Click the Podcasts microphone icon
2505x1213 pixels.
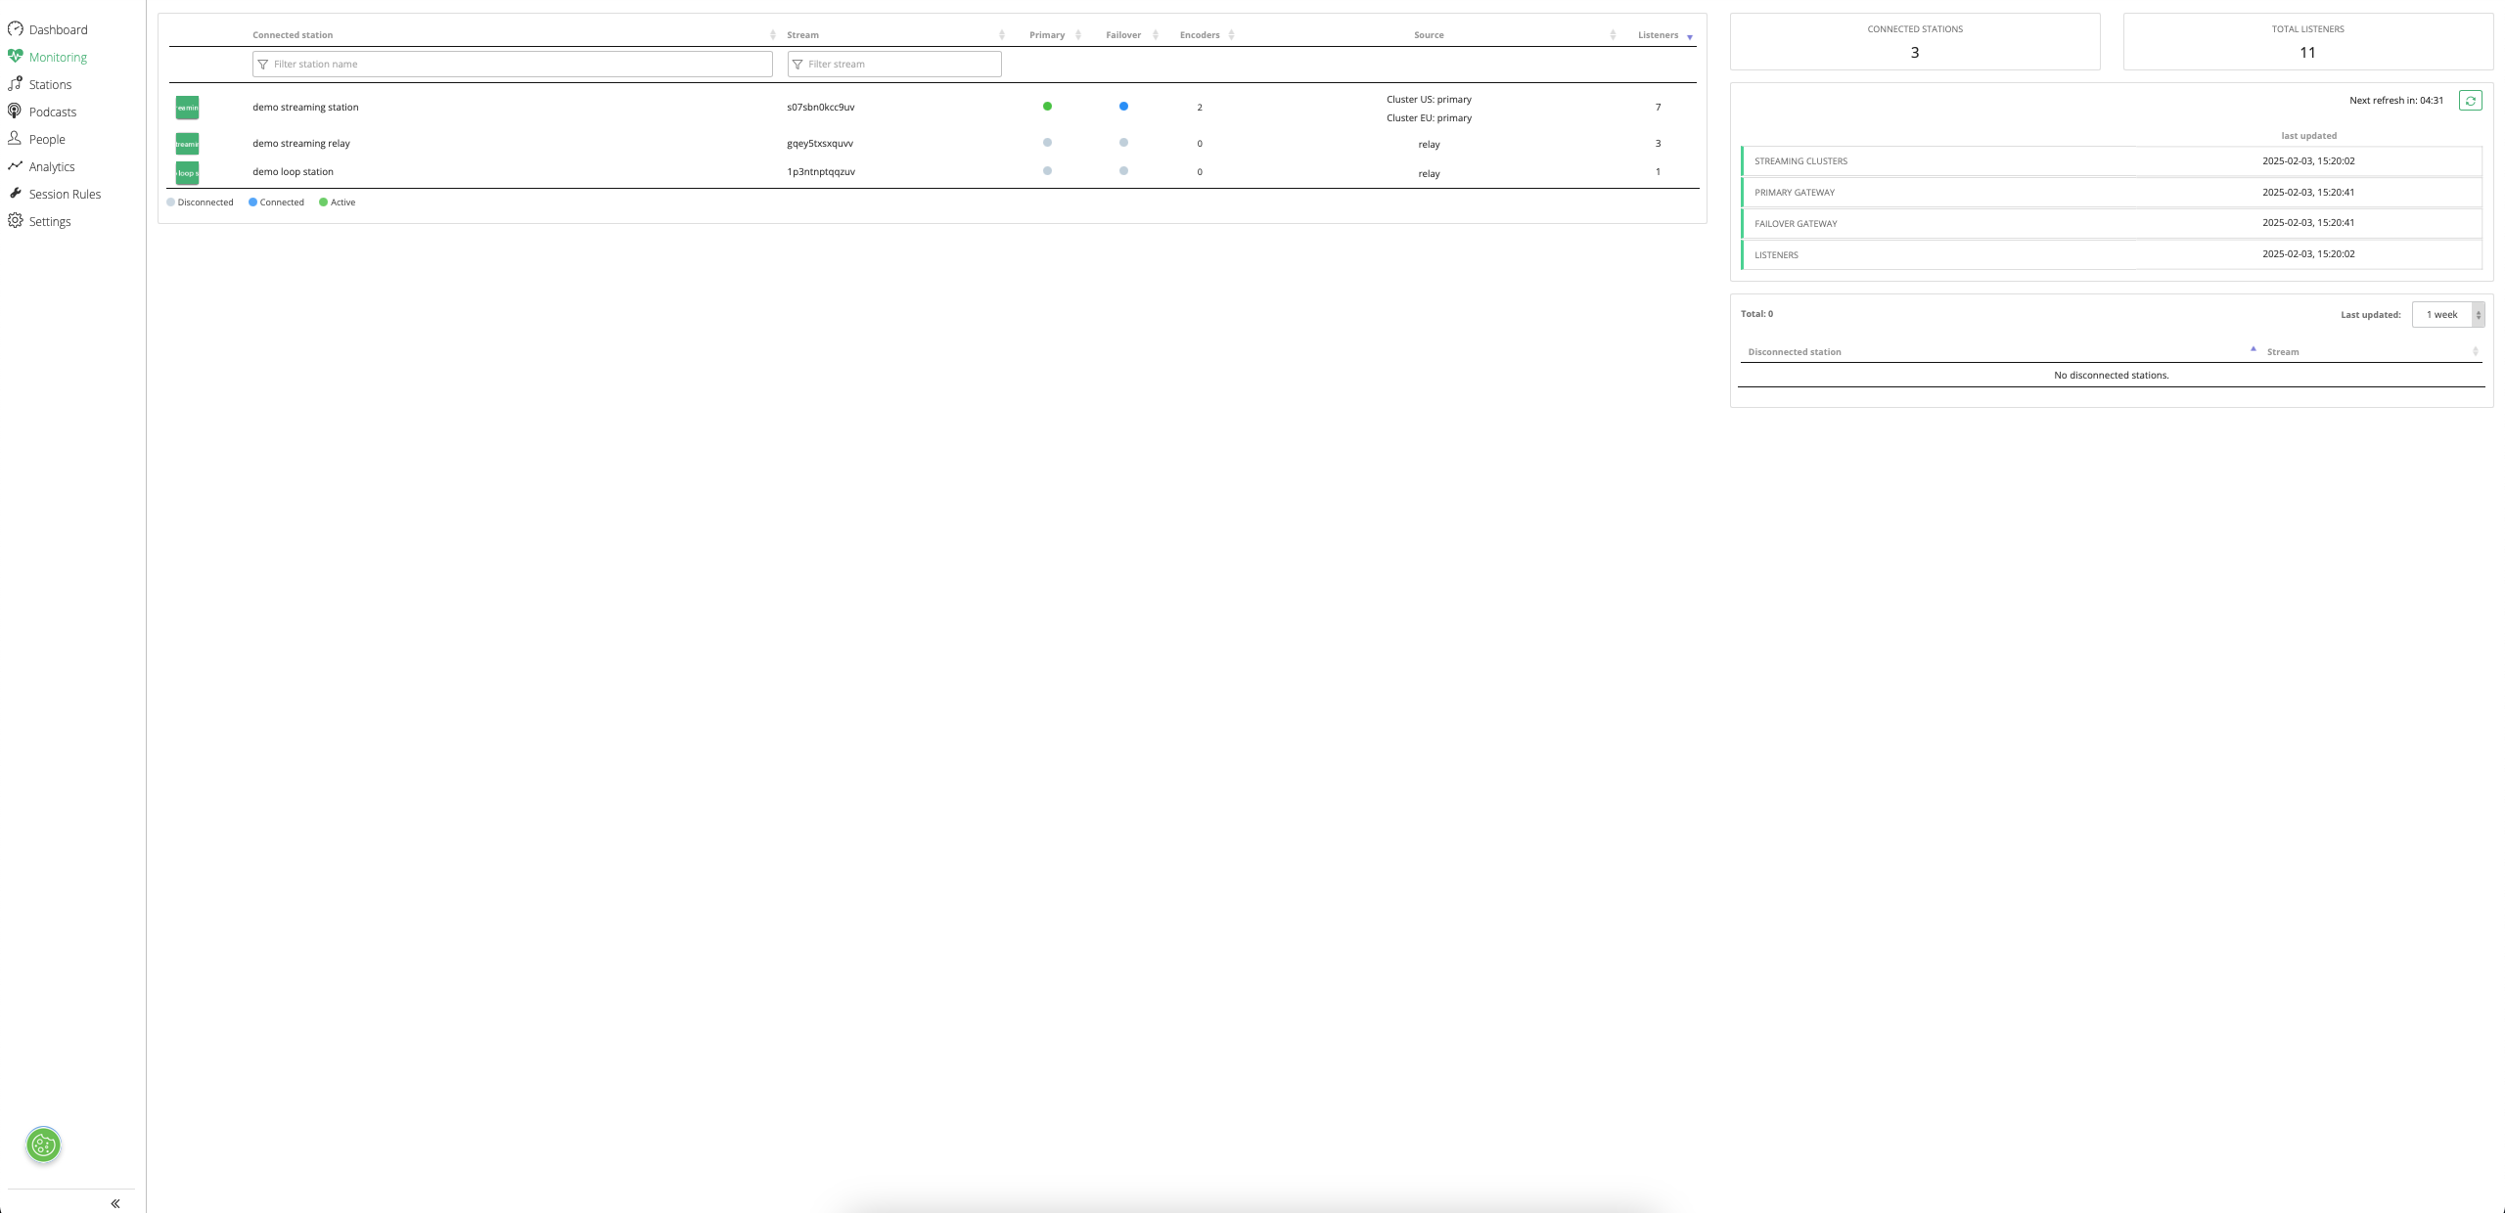15,112
